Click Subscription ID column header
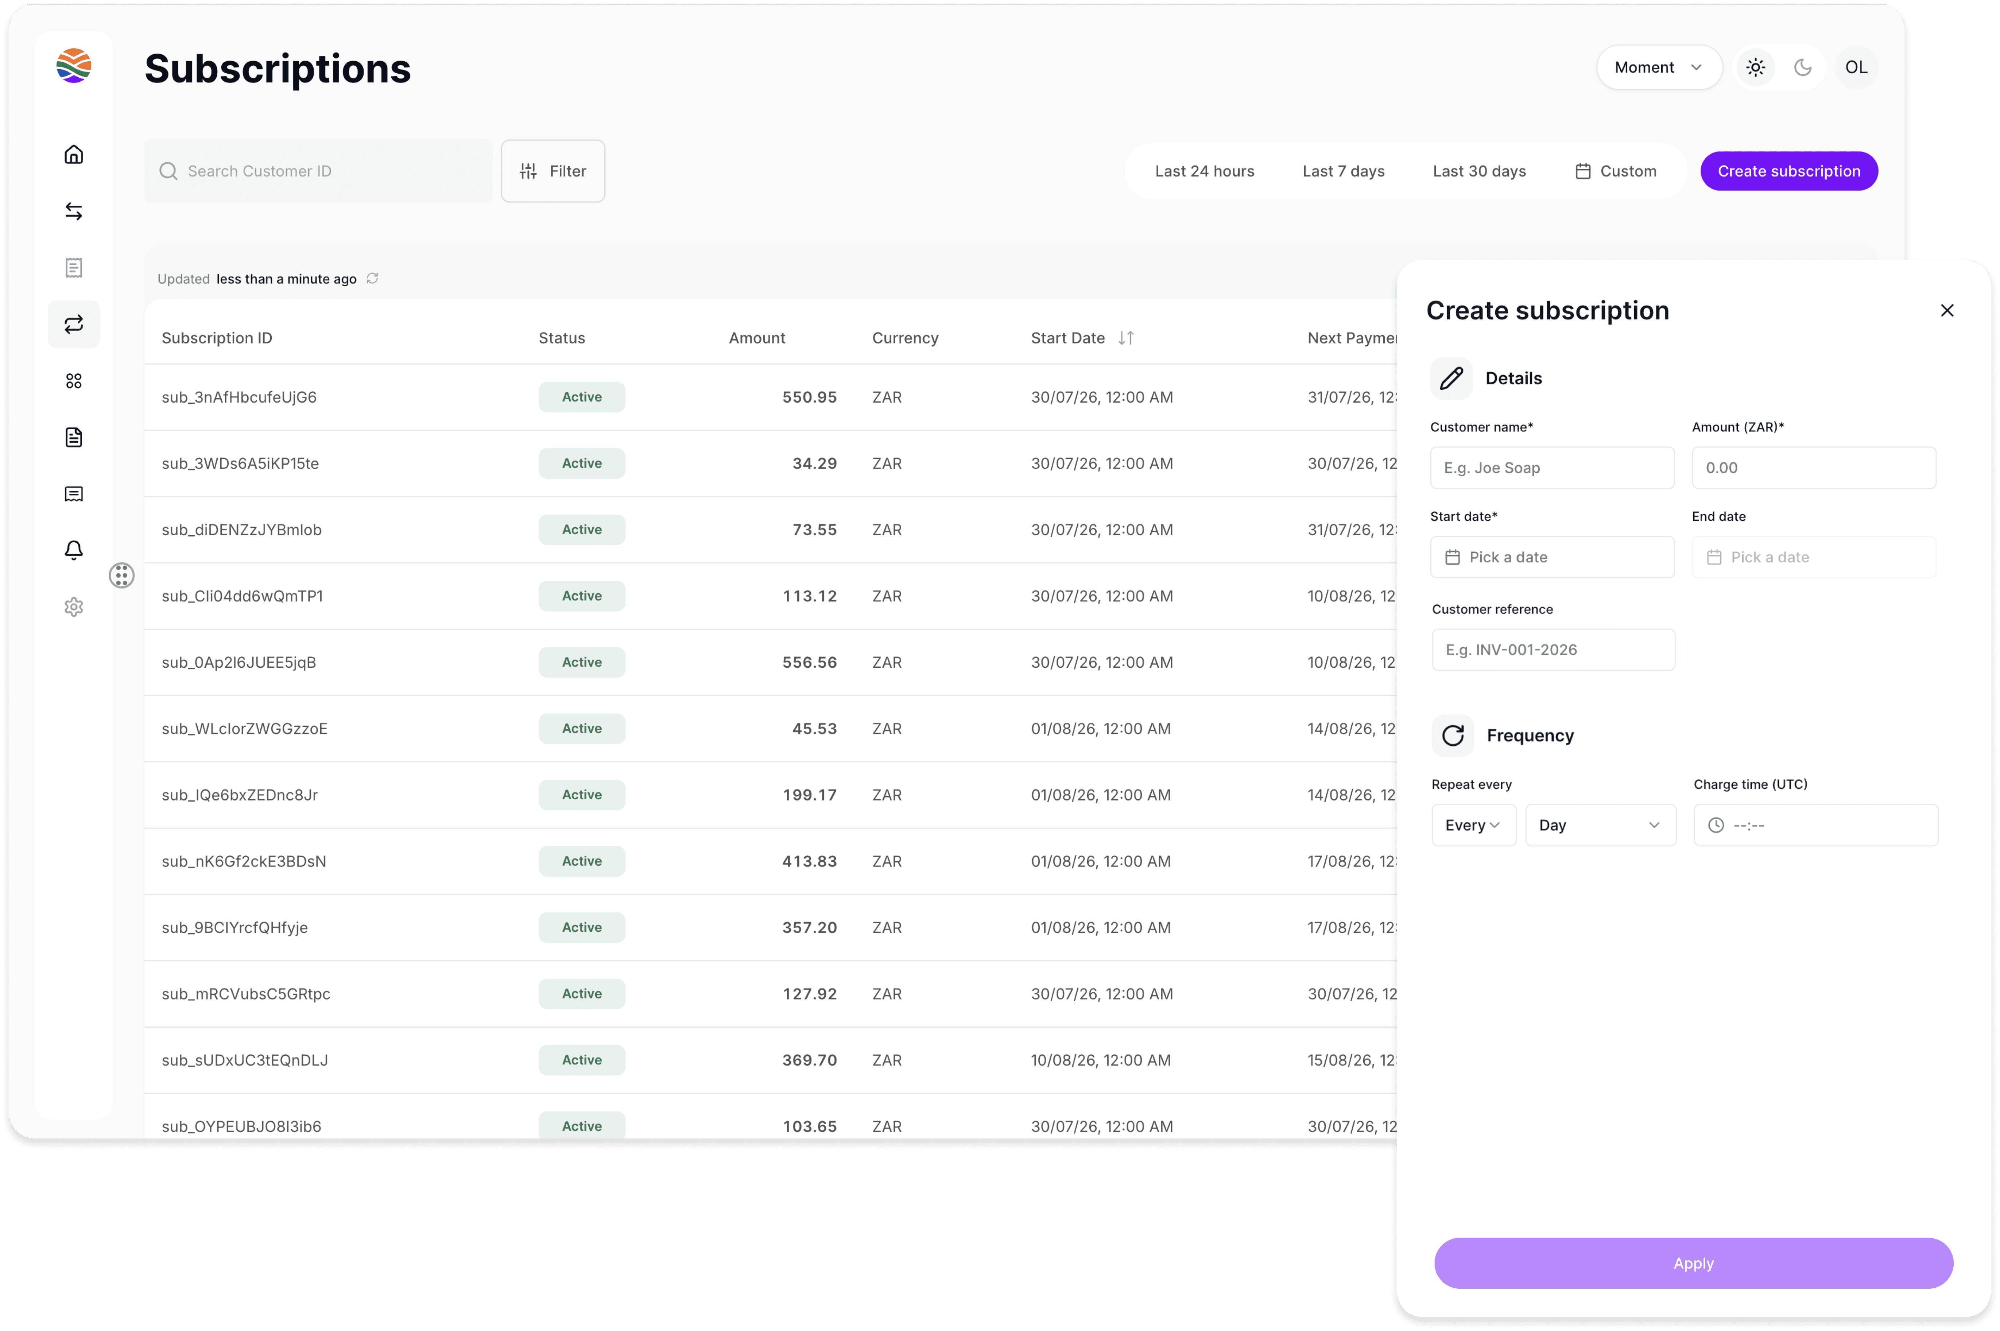 coord(217,338)
